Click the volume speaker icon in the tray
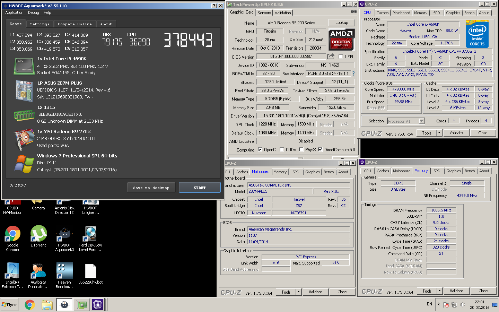 (463, 305)
